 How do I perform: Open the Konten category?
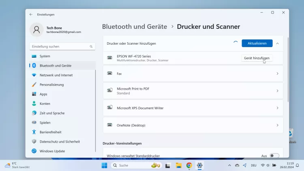point(62,104)
